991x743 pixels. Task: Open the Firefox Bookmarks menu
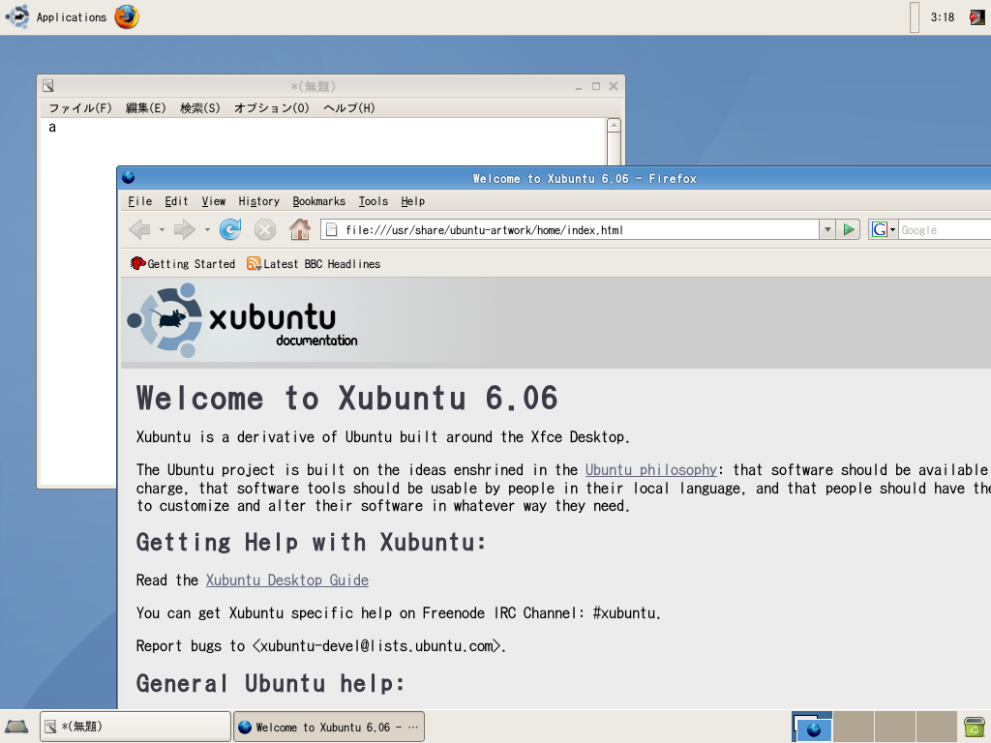coord(318,201)
